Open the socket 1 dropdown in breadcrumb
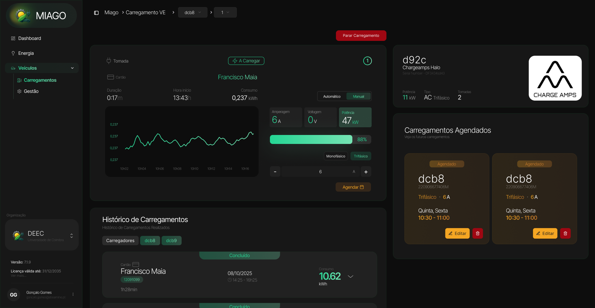This screenshot has height=308, width=595. [225, 13]
